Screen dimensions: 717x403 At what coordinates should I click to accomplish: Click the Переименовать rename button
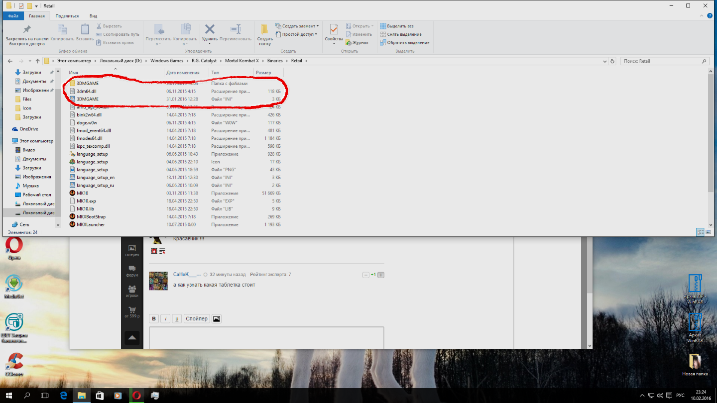[x=236, y=33]
